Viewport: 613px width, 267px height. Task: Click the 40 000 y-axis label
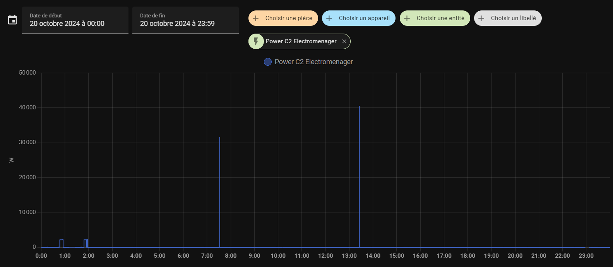pos(27,107)
